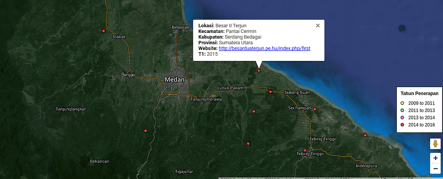Select the red marker on the eastern coast
This screenshot has width=443, height=179.
365,135
